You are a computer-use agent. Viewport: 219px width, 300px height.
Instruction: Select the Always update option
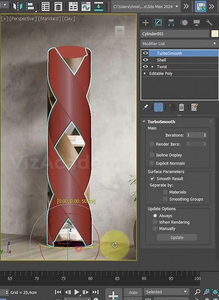[x=155, y=216]
